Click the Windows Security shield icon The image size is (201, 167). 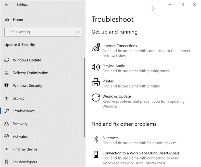point(7,85)
